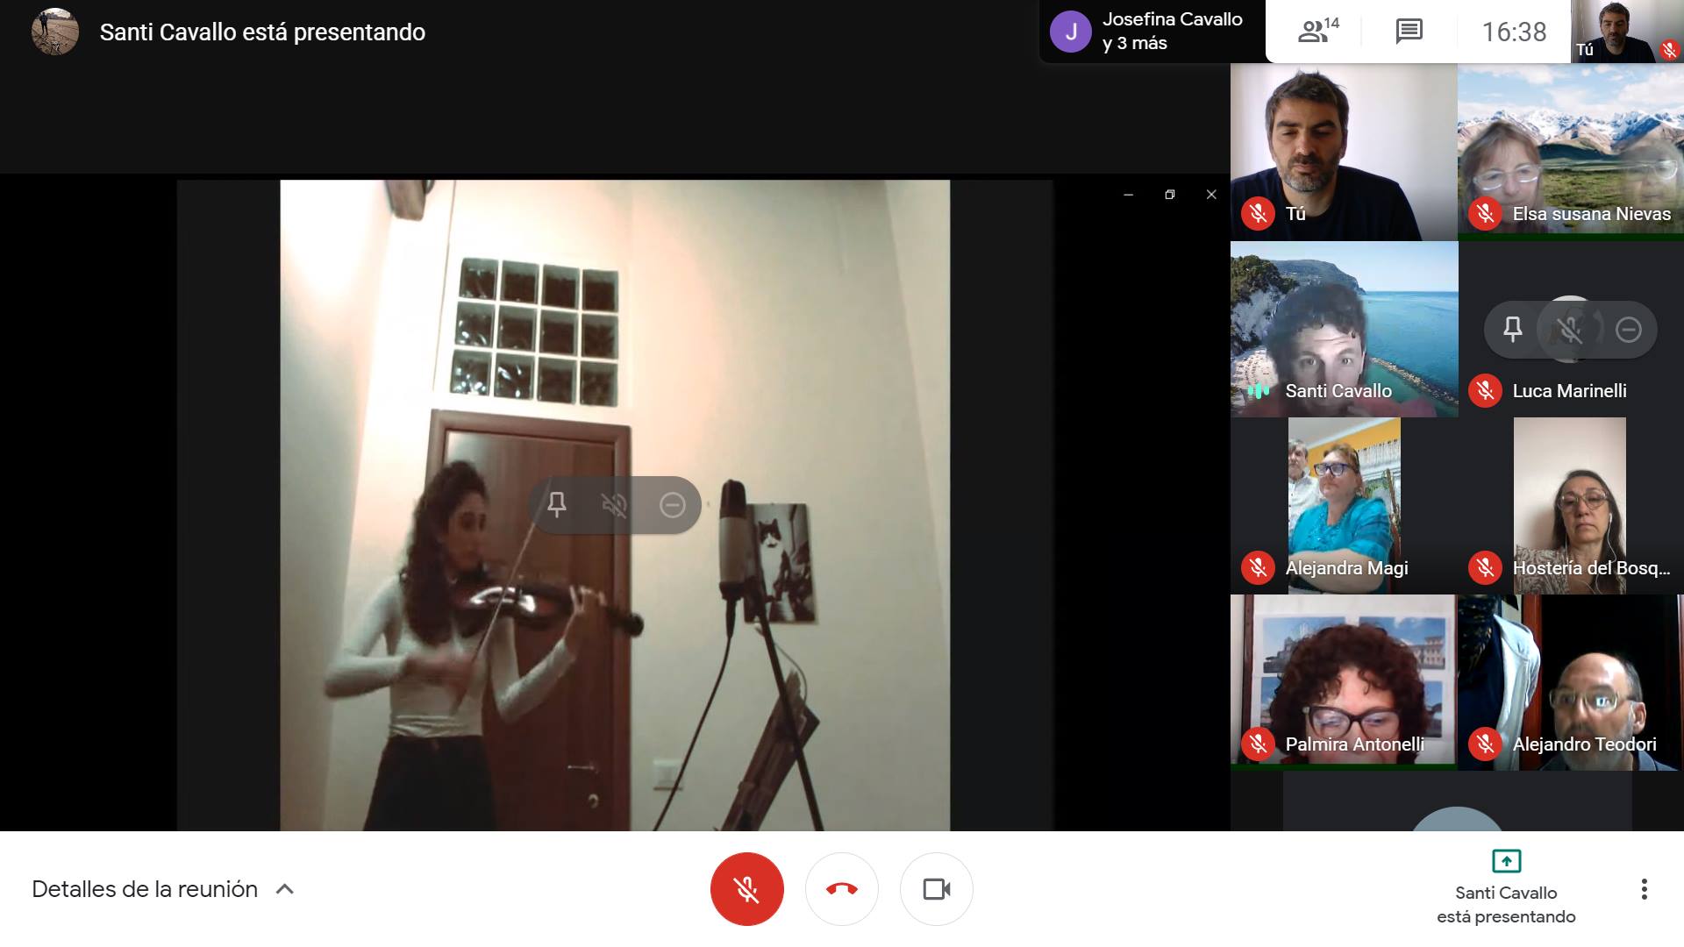Click your self-view thumbnail in top corner
The image size is (1684, 947).
click(1627, 32)
